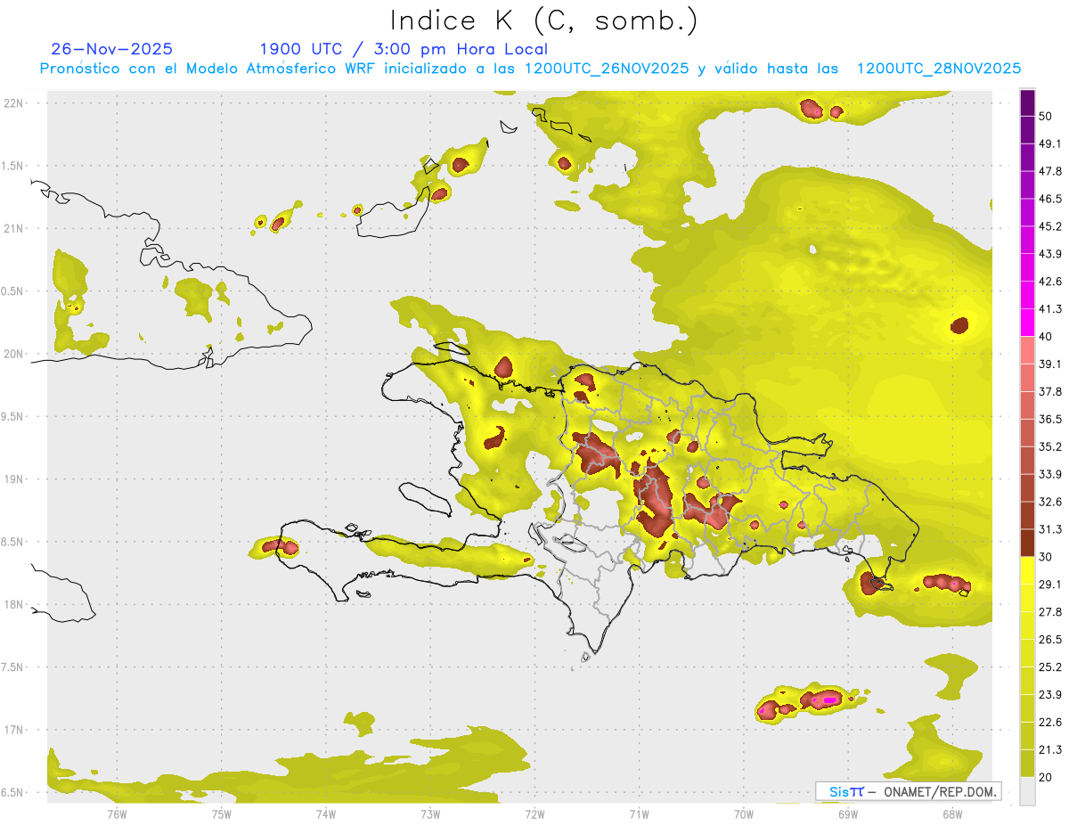
Task: Click the colorbar value '41.3'
Action: [1050, 309]
